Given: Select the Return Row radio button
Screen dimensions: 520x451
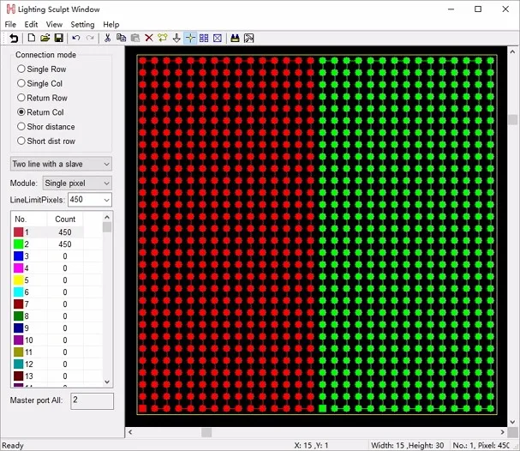Looking at the screenshot, I should [x=42, y=98].
